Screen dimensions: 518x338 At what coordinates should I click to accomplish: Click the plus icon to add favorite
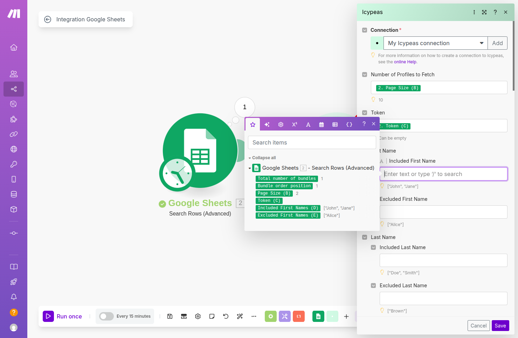346,316
